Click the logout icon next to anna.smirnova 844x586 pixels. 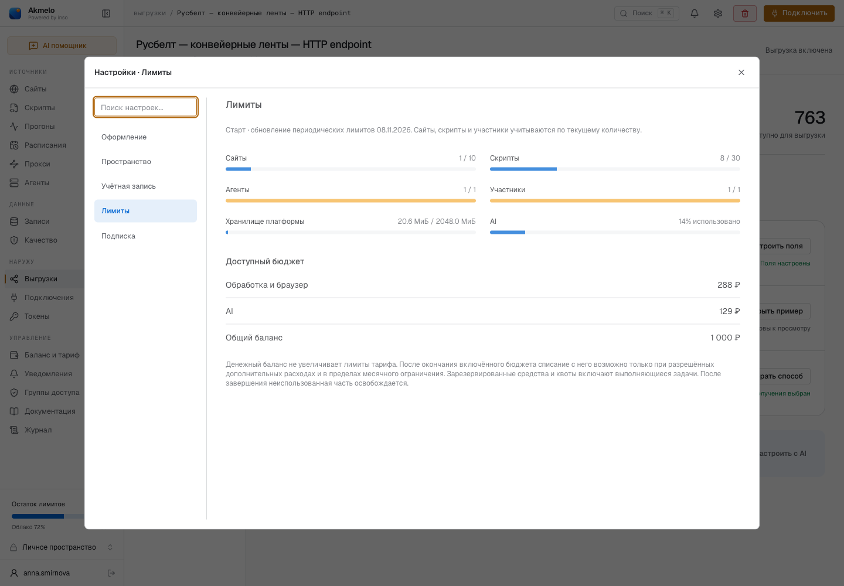pyautogui.click(x=111, y=573)
